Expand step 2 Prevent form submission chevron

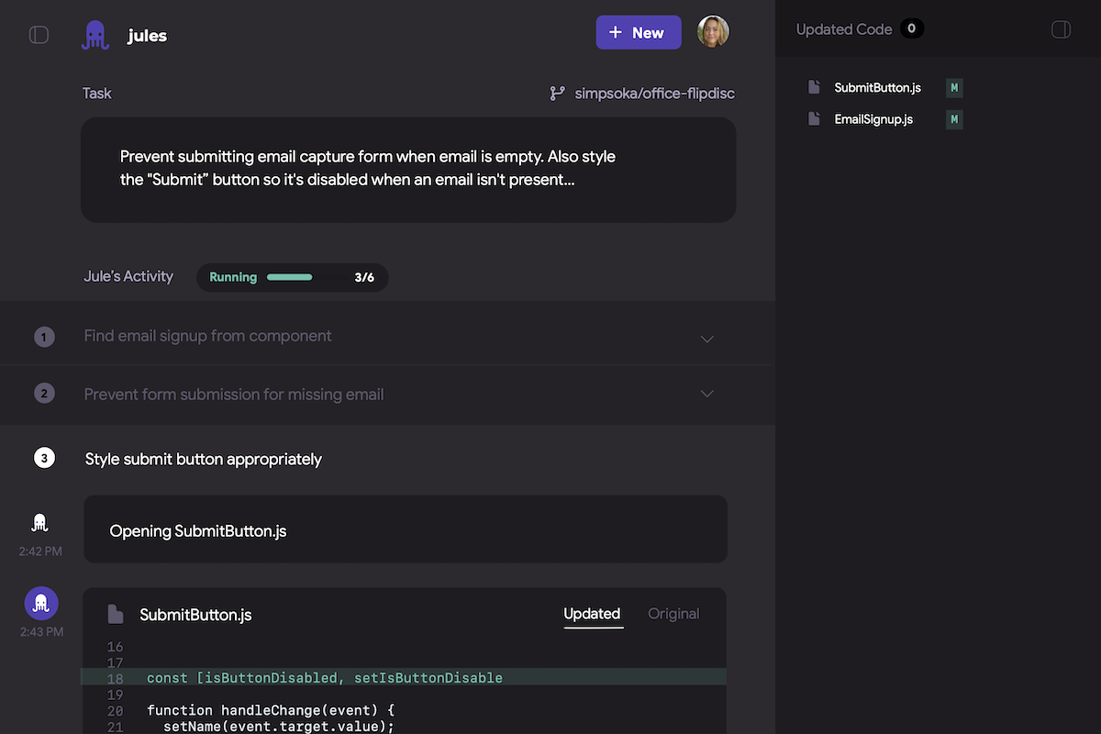pos(706,395)
